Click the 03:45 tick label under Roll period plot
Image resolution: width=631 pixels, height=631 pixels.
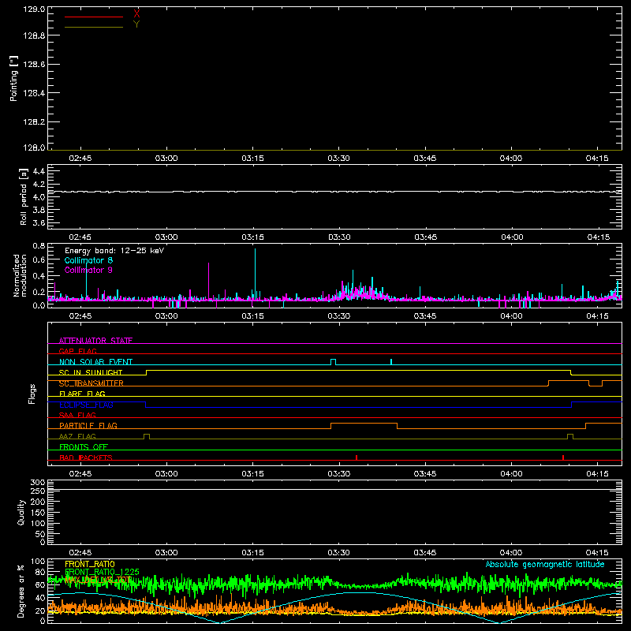(425, 237)
